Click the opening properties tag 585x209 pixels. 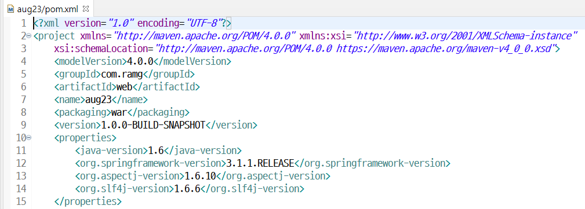tap(85, 138)
